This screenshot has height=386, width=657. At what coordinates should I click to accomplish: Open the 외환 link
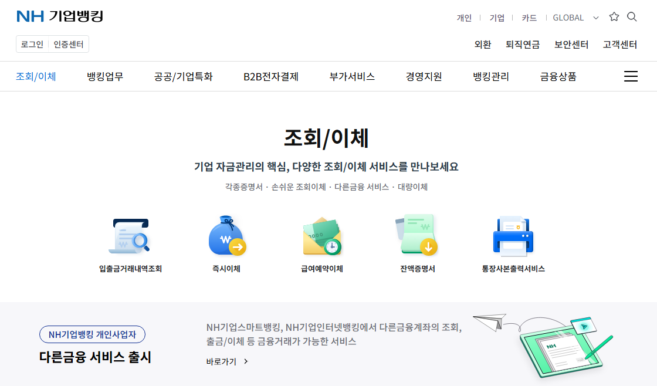click(483, 45)
